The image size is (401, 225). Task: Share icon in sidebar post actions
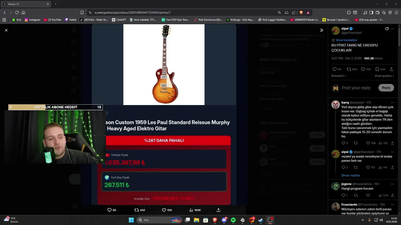391,69
